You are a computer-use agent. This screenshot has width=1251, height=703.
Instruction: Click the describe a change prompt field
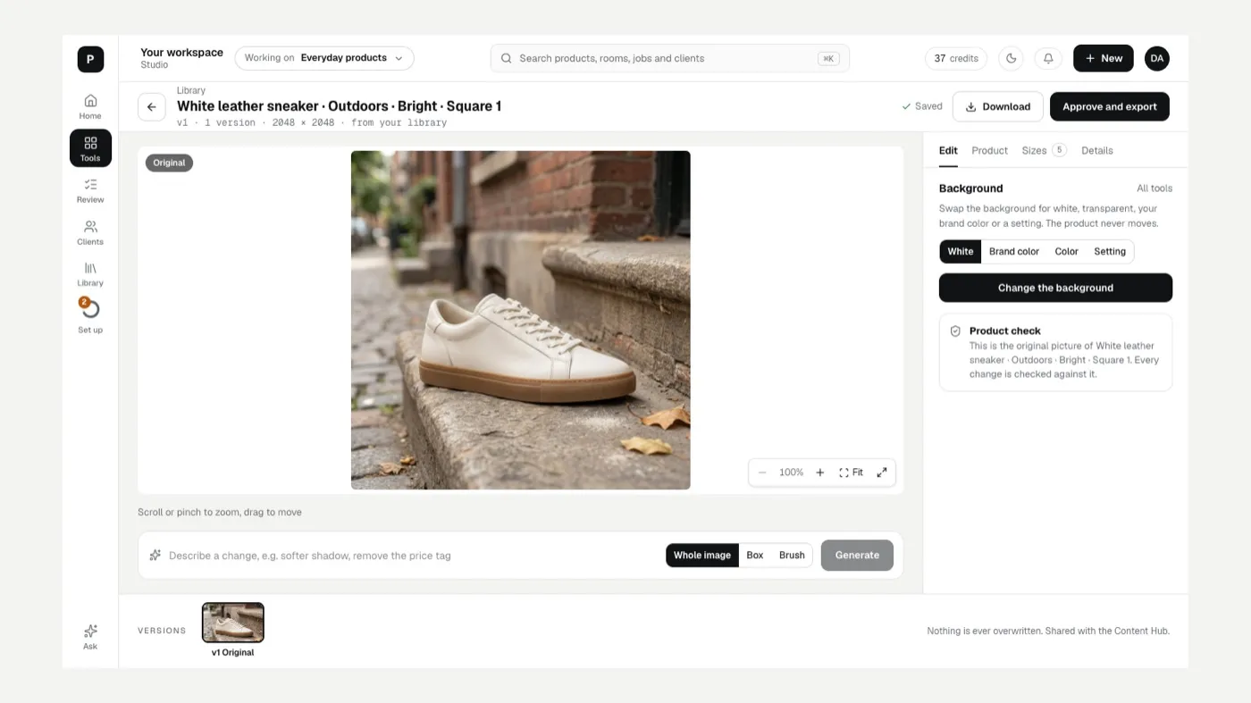tap(411, 556)
